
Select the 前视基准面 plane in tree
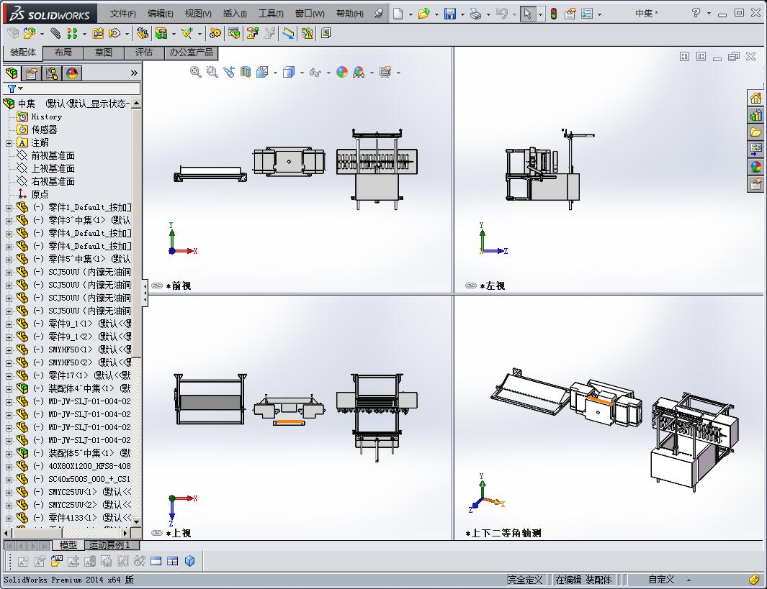tap(53, 156)
